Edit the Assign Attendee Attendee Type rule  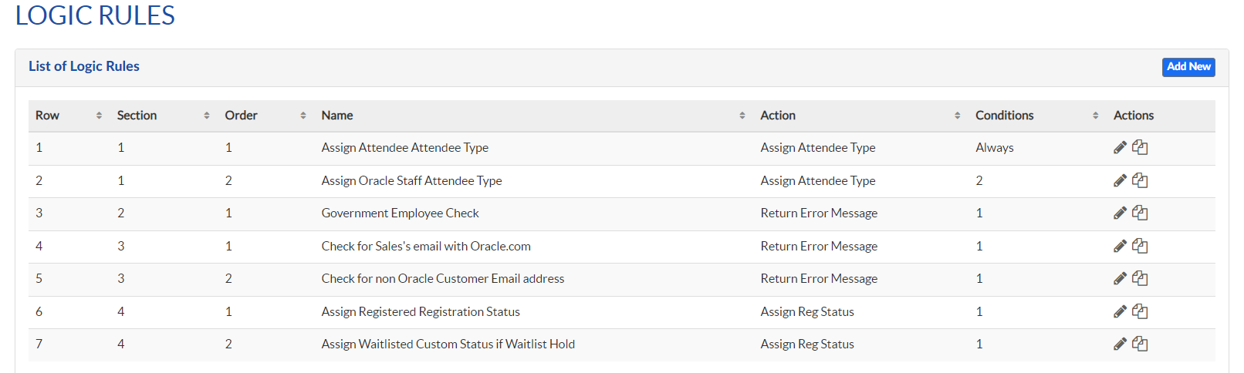coord(1120,147)
